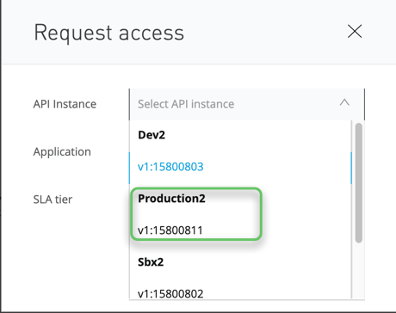This screenshot has height=313, width=396.
Task: Click the SLA tier field label
Action: tap(53, 199)
